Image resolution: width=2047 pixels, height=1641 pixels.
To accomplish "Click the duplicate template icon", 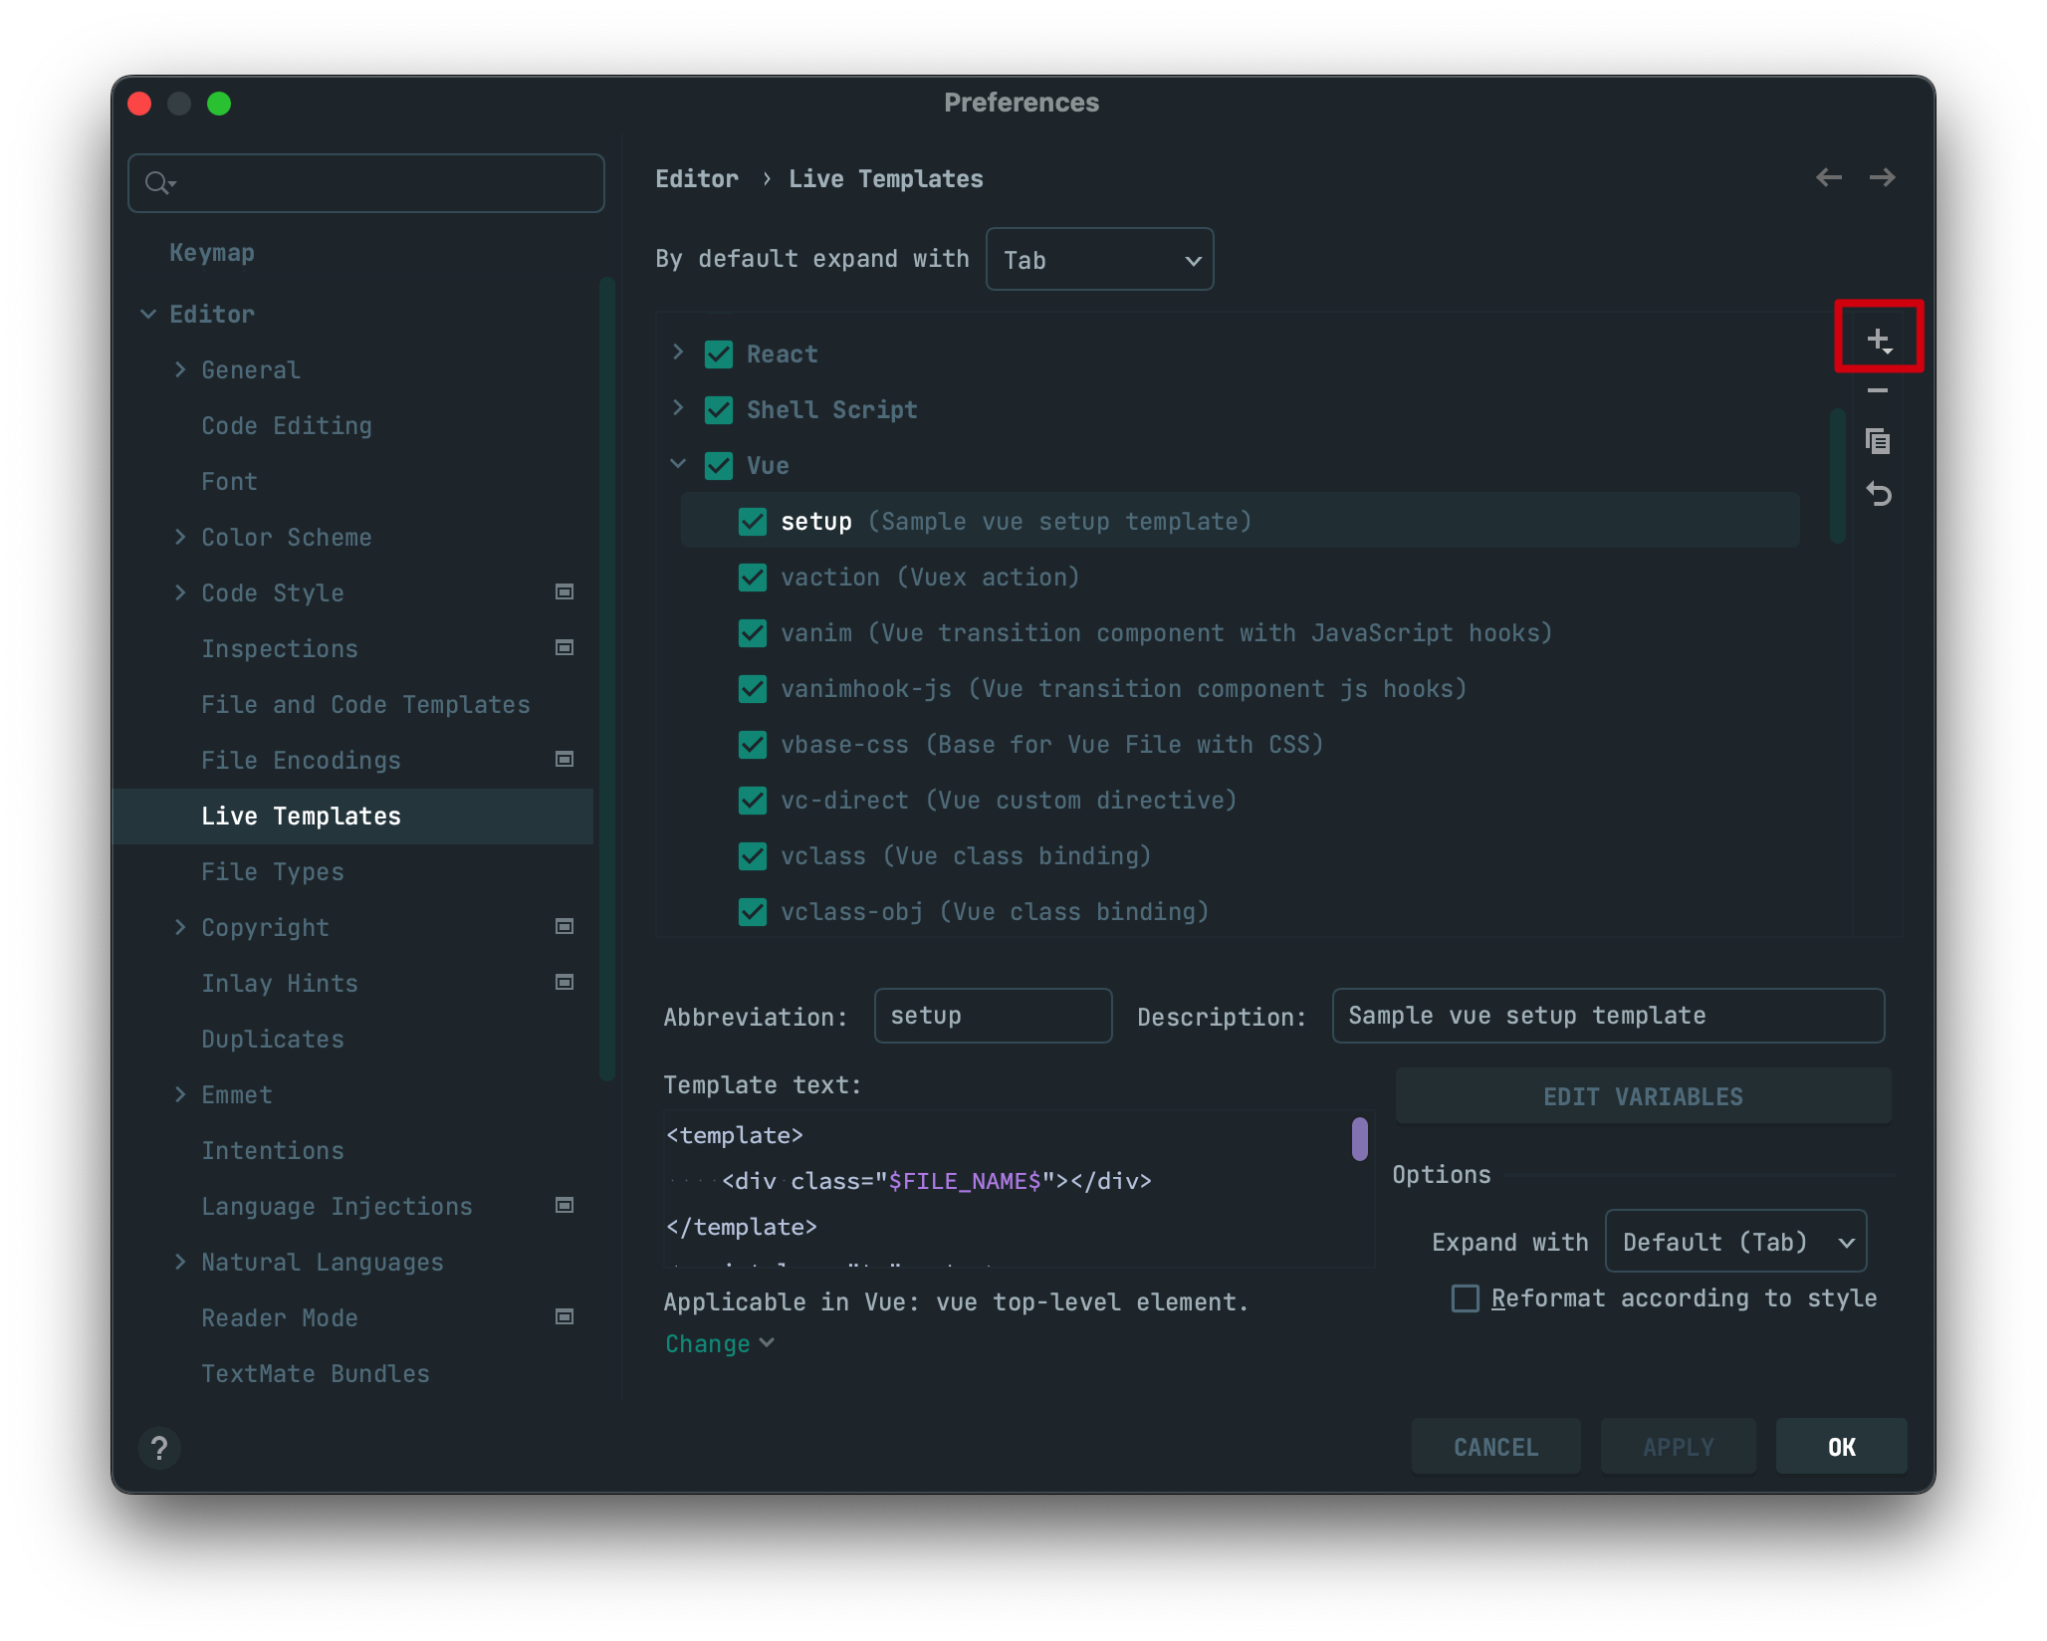I will [x=1878, y=441].
